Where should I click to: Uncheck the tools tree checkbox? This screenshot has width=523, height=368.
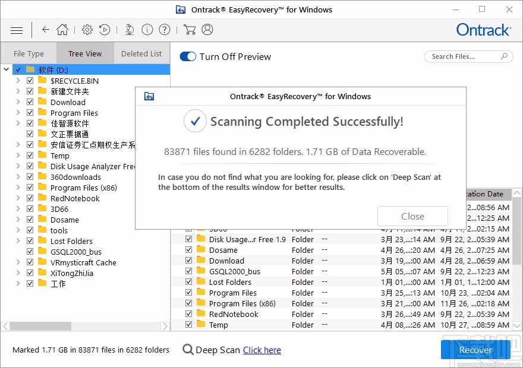coord(30,230)
